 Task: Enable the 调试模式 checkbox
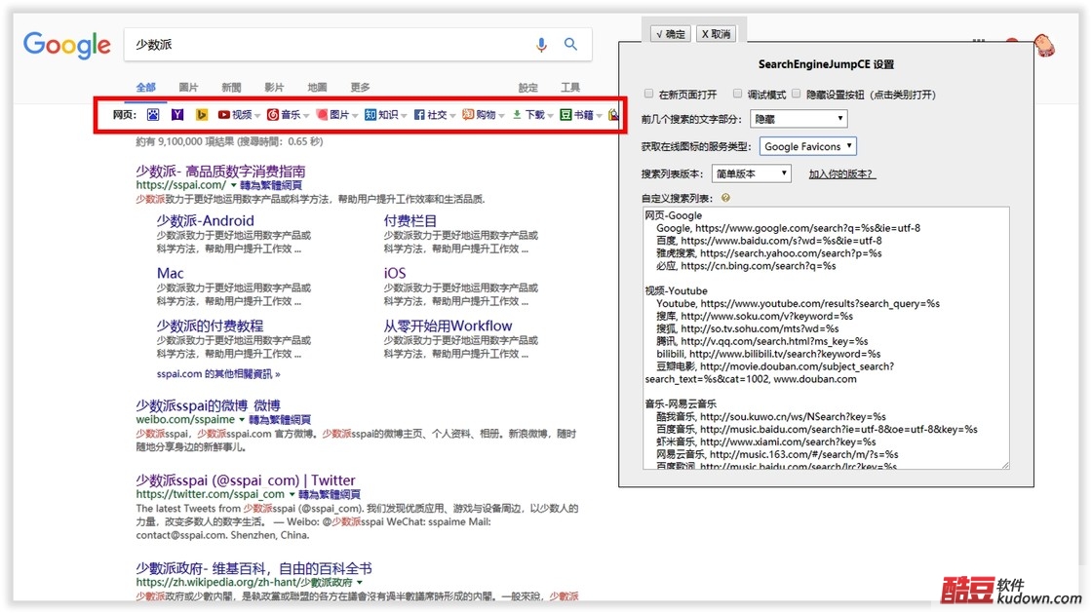pyautogui.click(x=737, y=94)
